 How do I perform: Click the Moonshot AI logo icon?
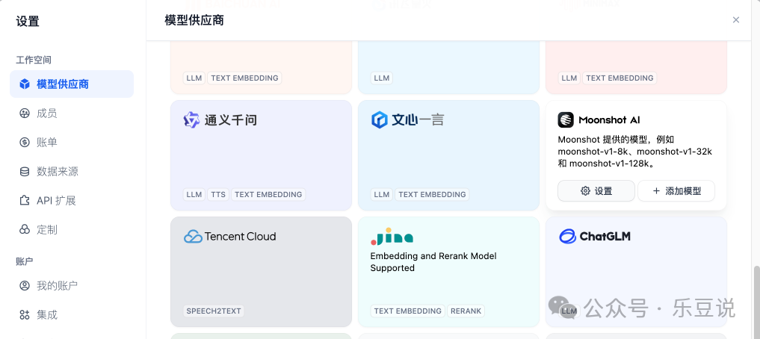(566, 119)
